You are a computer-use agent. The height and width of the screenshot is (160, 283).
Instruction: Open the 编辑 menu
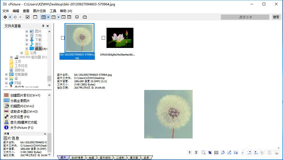tap(16, 11)
